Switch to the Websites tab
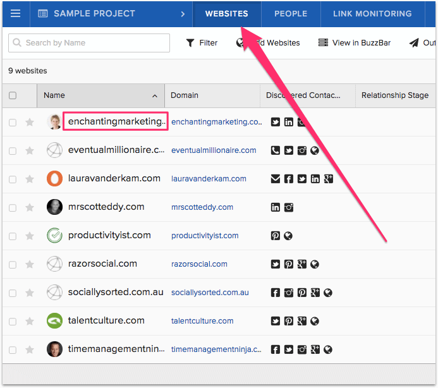This screenshot has width=438, height=388. tap(226, 14)
